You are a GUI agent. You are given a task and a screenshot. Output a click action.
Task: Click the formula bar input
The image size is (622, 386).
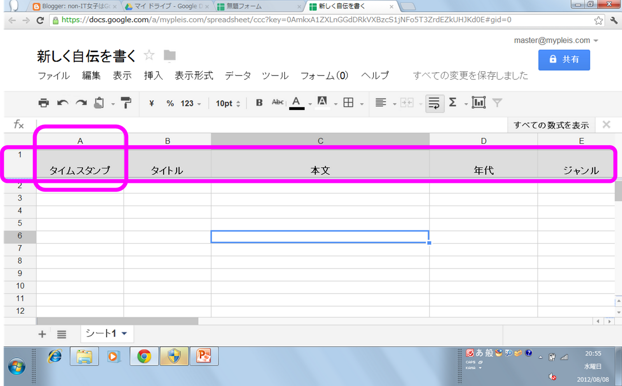(x=272, y=125)
